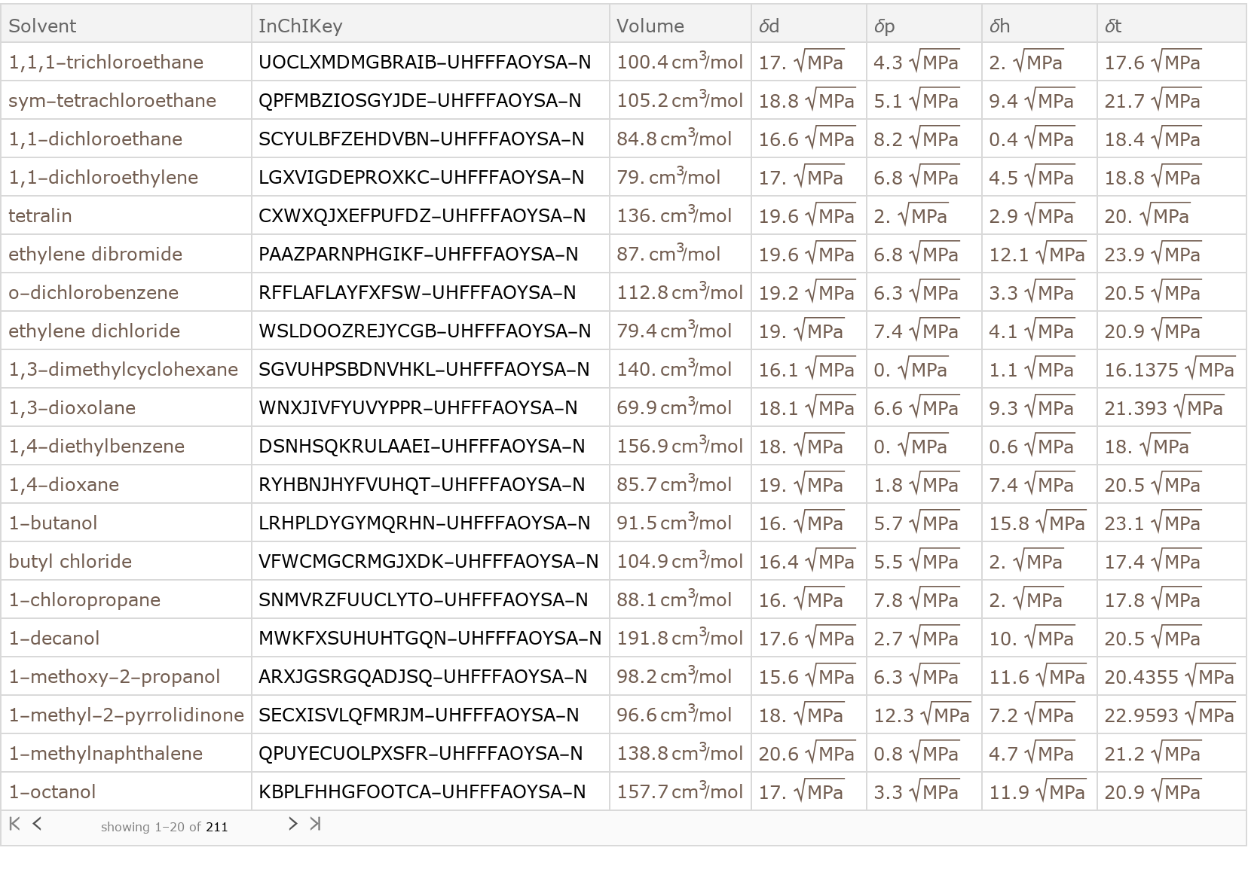Viewport: 1248px width, 869px height.
Task: Click the δp column header
Action: [x=884, y=26]
